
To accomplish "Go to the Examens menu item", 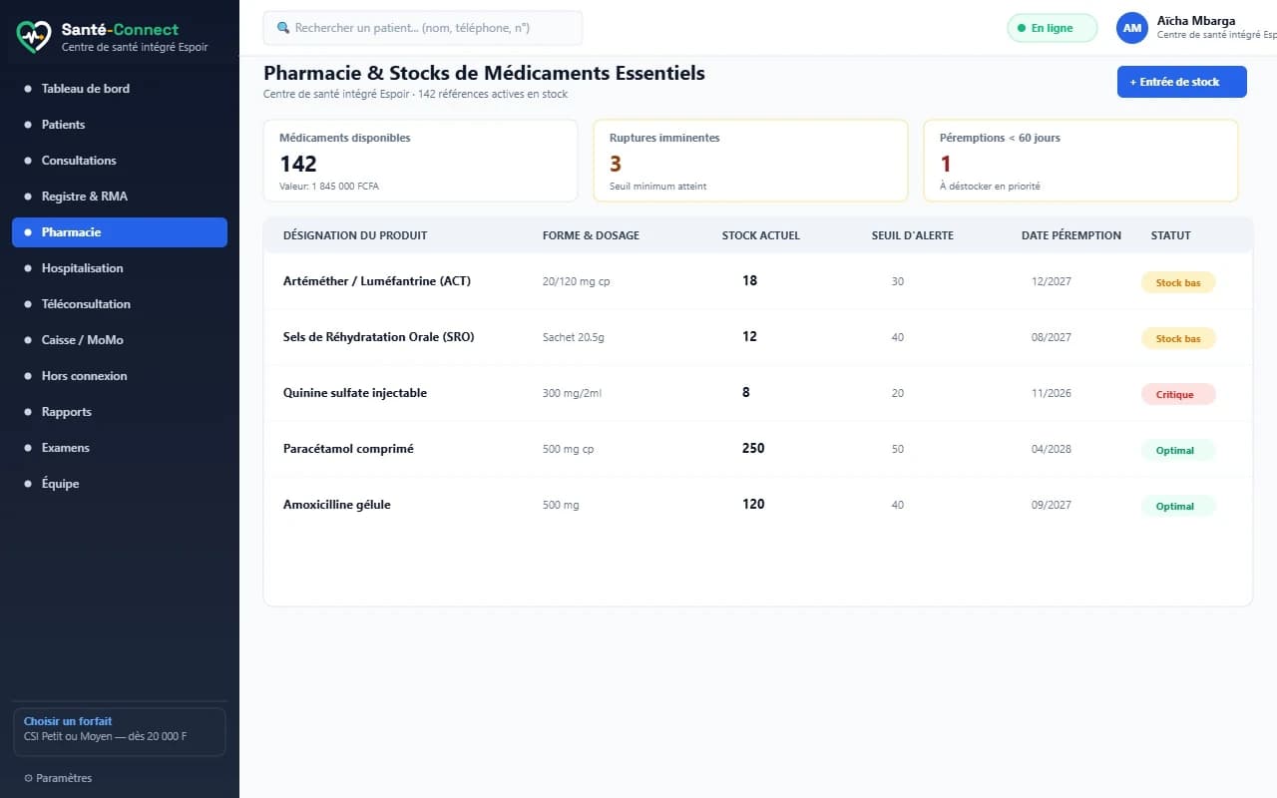I will [x=120, y=448].
